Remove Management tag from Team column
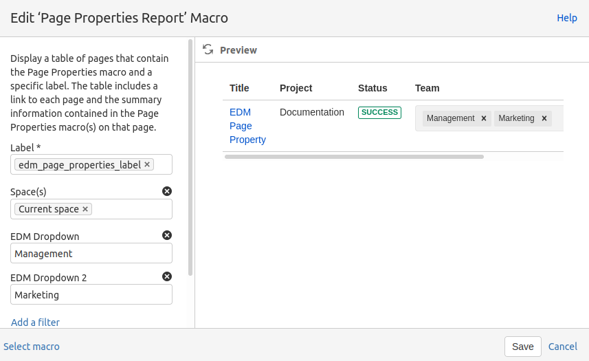This screenshot has height=361, width=589. pyautogui.click(x=484, y=118)
